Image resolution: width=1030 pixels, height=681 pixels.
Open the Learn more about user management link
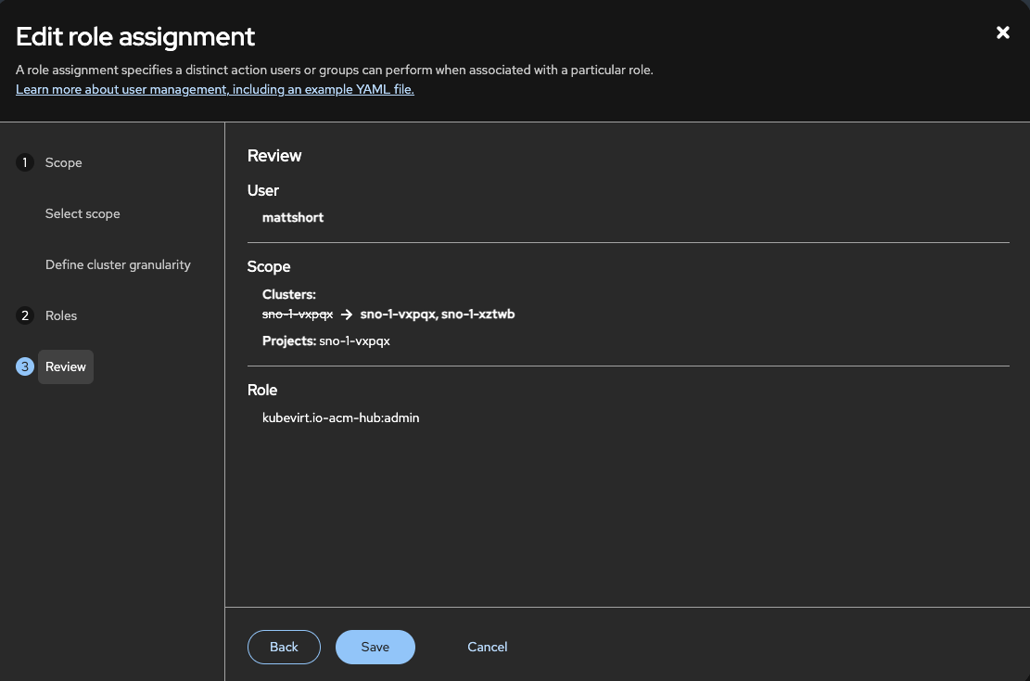(215, 90)
